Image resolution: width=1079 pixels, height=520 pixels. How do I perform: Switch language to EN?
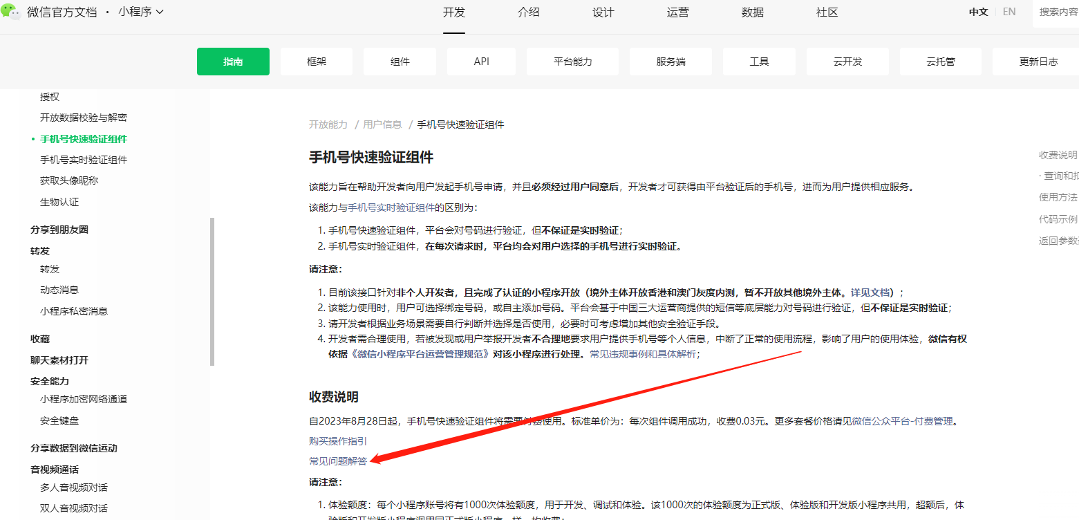pos(1009,12)
